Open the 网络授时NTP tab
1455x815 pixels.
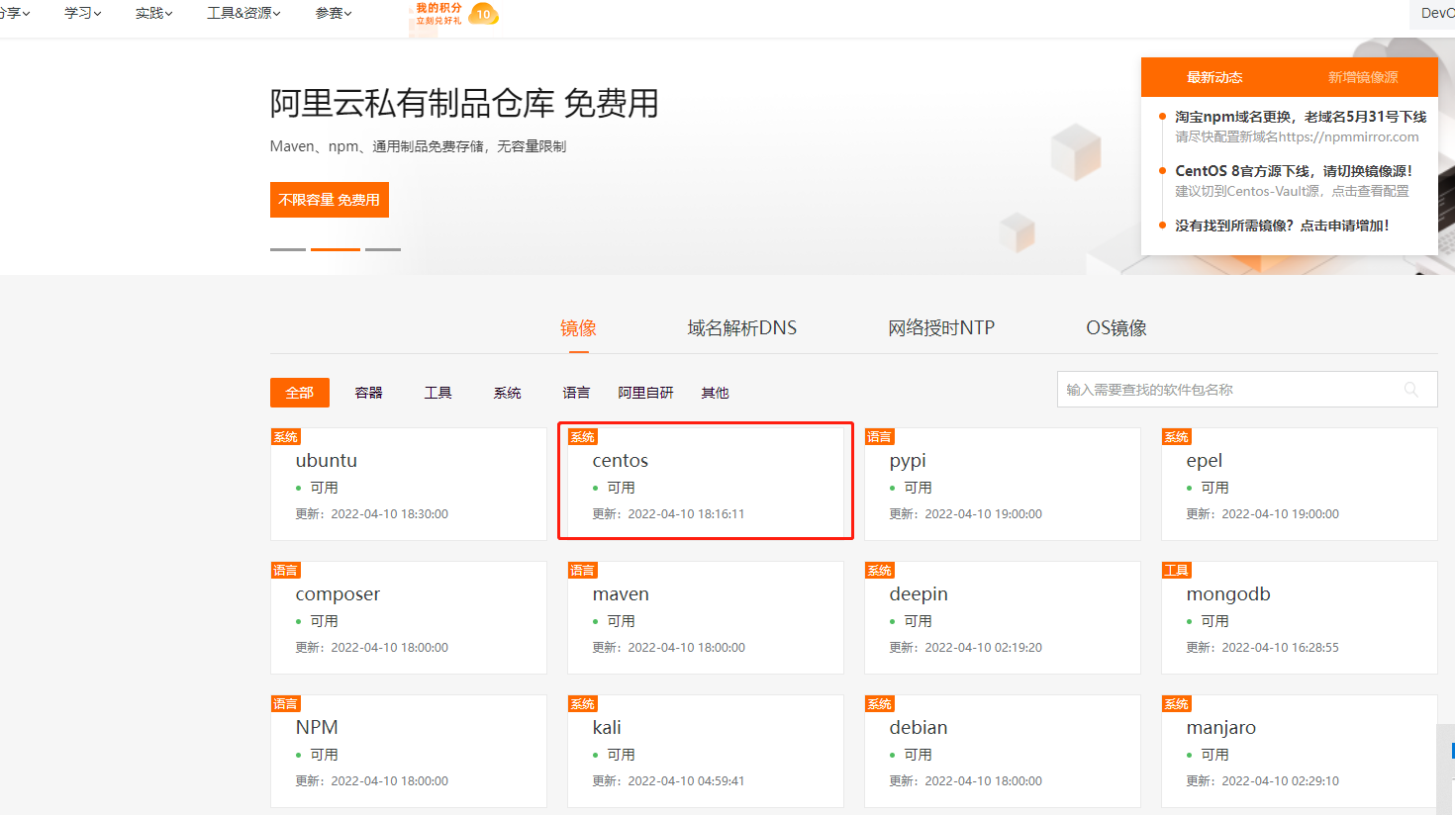(x=941, y=328)
